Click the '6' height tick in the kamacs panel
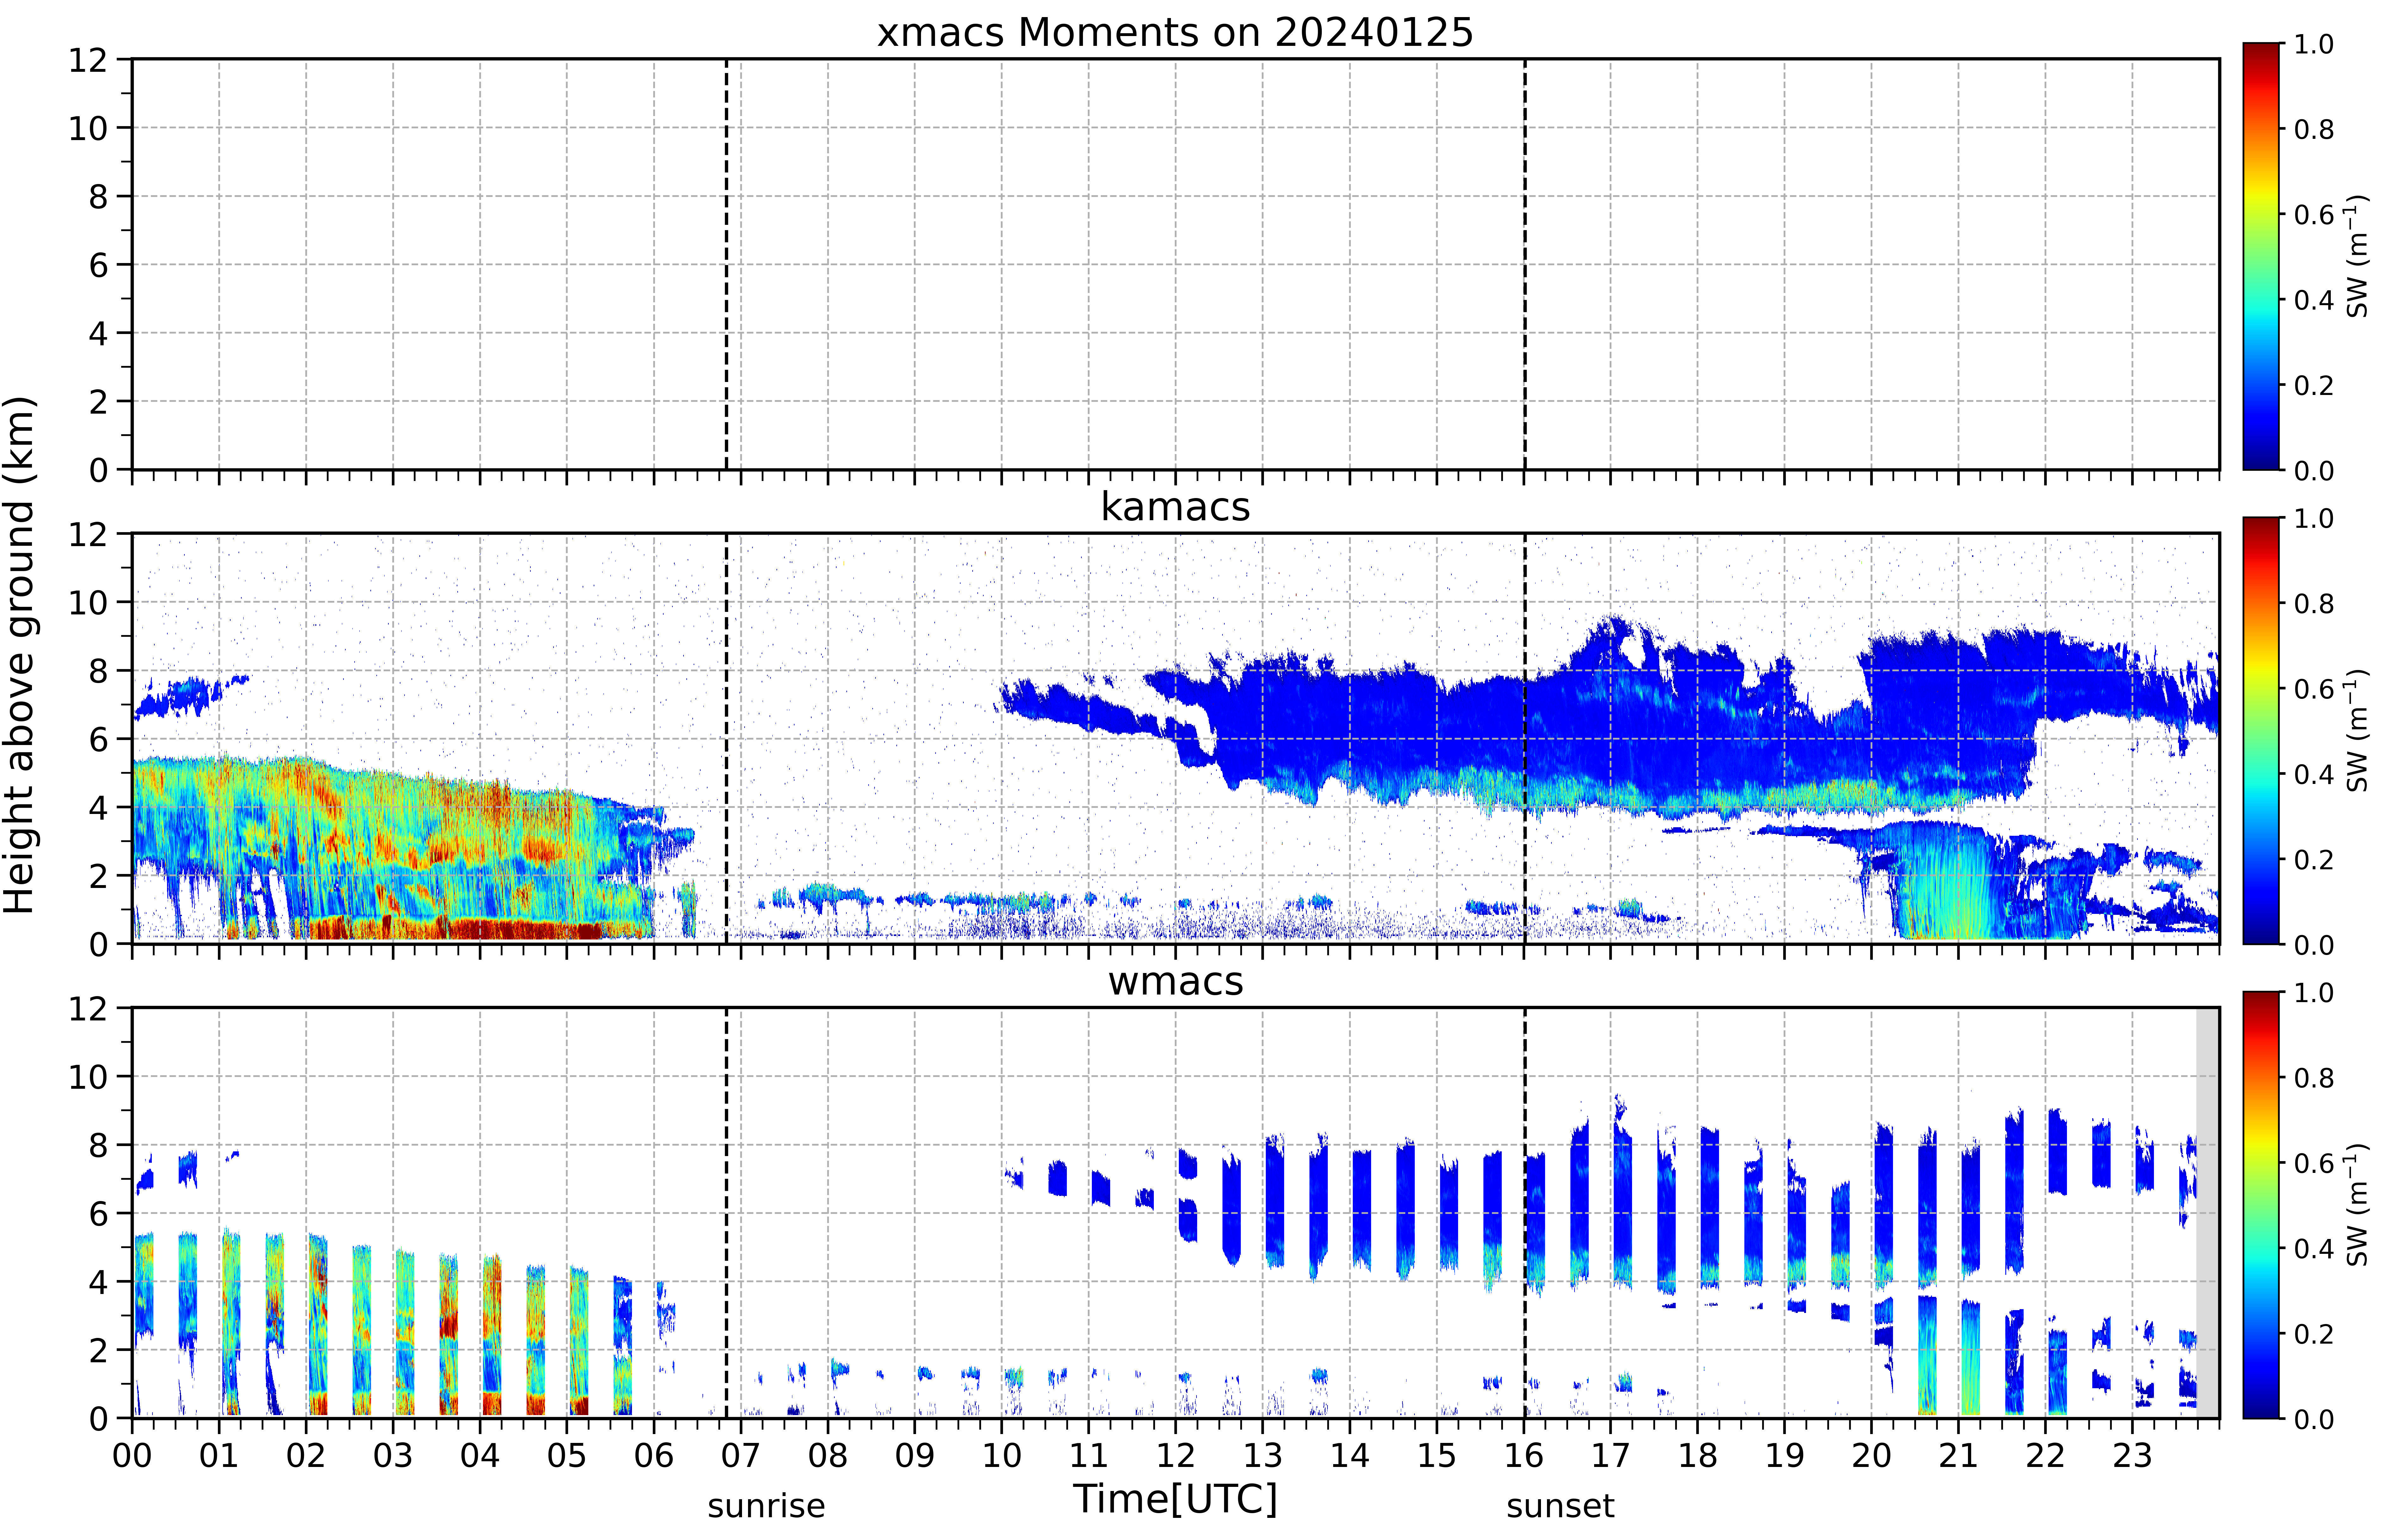This screenshot has width=2388, height=1540. 98,739
